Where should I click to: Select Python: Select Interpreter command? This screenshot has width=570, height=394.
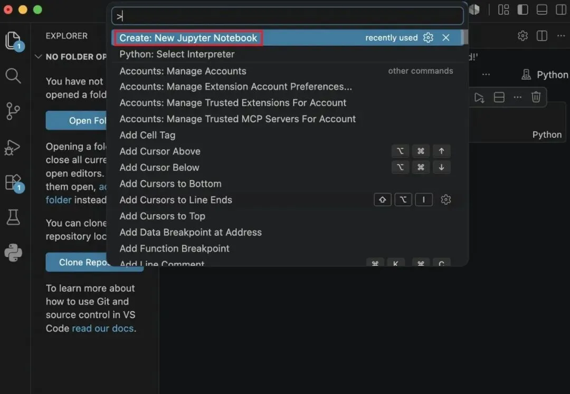[x=288, y=54]
